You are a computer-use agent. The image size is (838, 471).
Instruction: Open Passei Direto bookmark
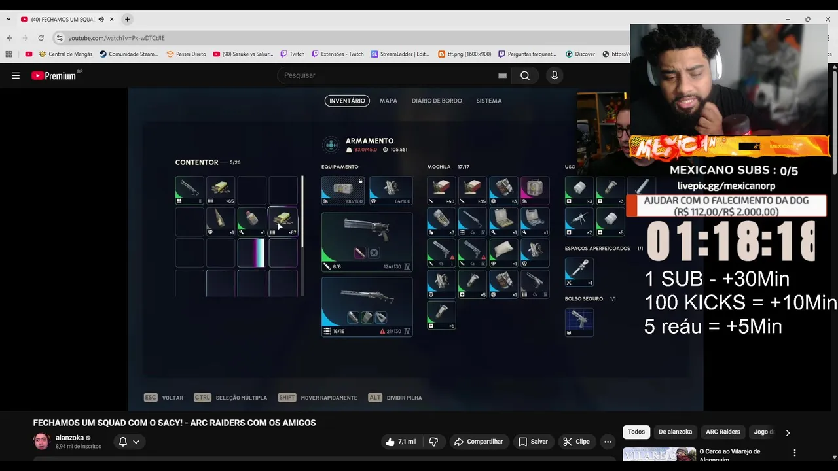(x=187, y=54)
